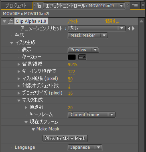Switch to the プロジェクト tab
The width and height of the screenshot is (146, 152).
point(16,6)
